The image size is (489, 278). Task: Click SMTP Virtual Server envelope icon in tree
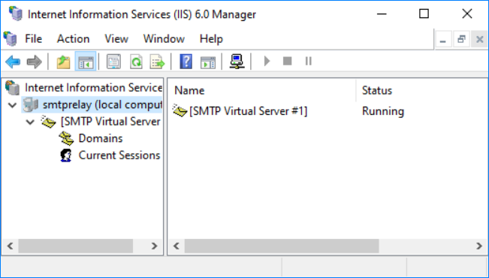tap(48, 122)
